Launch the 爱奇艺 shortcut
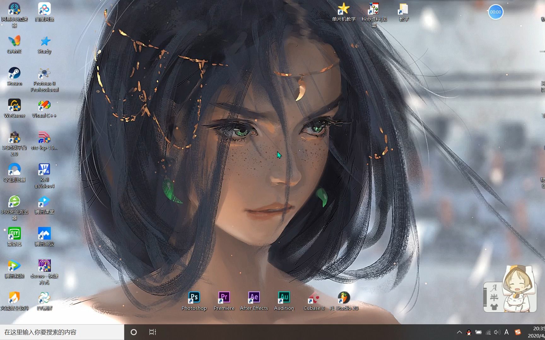 pyautogui.click(x=15, y=237)
